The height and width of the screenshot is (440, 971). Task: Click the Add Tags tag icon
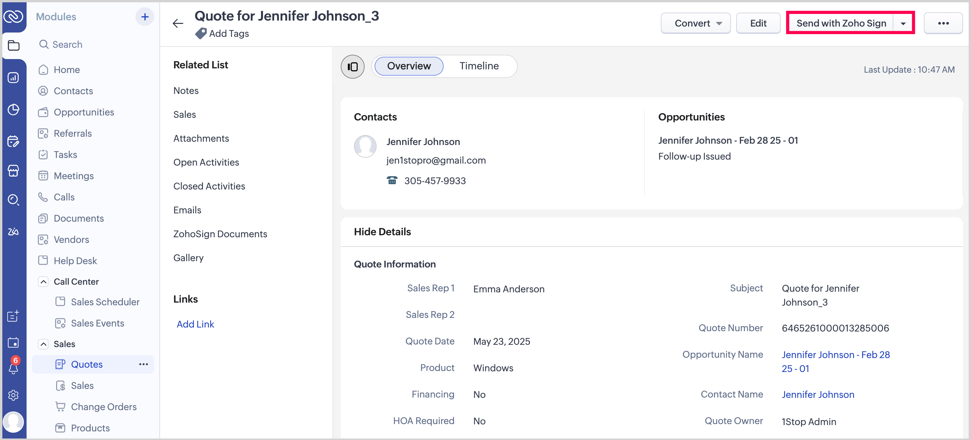[201, 34]
